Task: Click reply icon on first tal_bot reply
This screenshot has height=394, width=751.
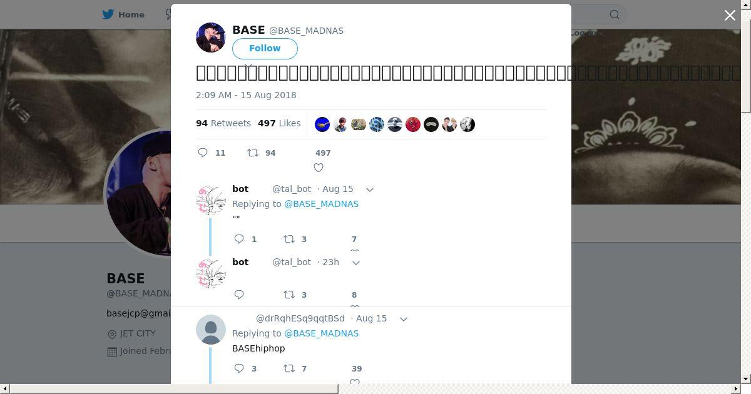Action: click(x=239, y=239)
